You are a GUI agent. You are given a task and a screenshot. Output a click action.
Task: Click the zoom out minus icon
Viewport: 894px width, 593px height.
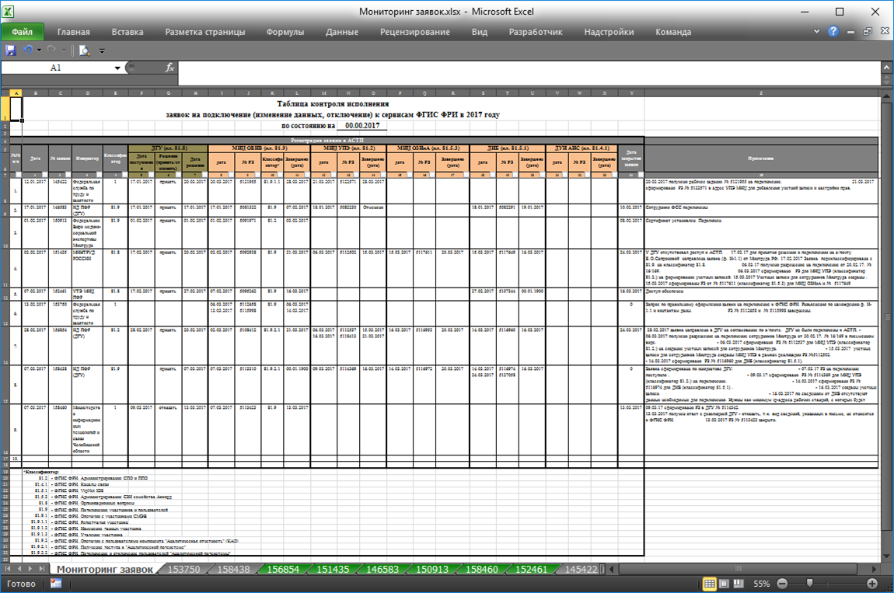tap(782, 583)
